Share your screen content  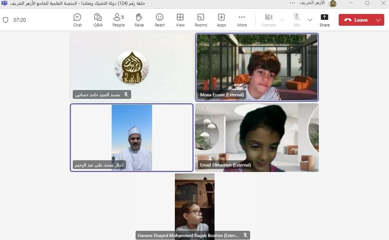(x=324, y=20)
